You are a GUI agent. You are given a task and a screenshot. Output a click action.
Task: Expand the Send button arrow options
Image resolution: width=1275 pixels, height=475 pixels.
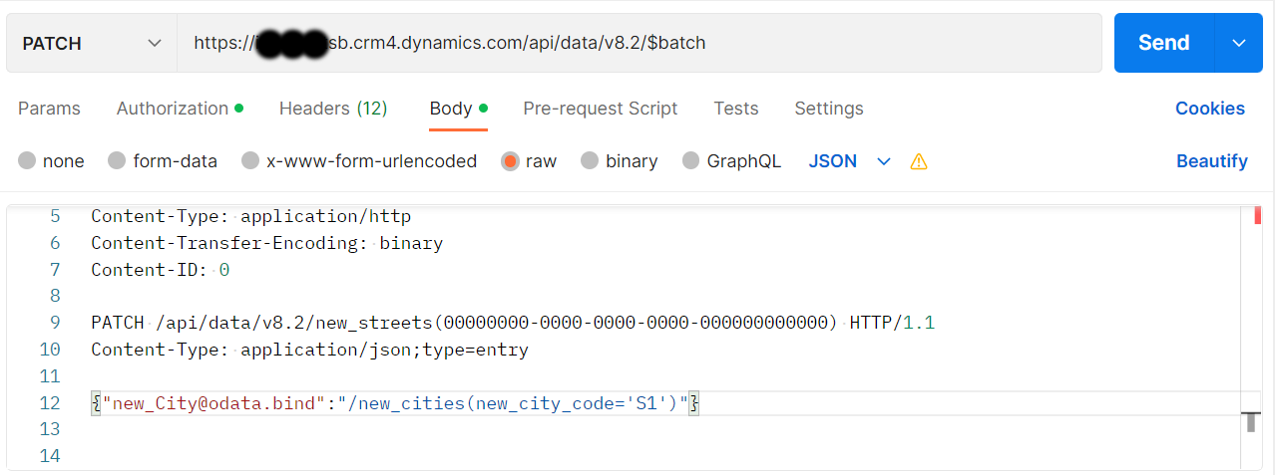click(x=1239, y=43)
